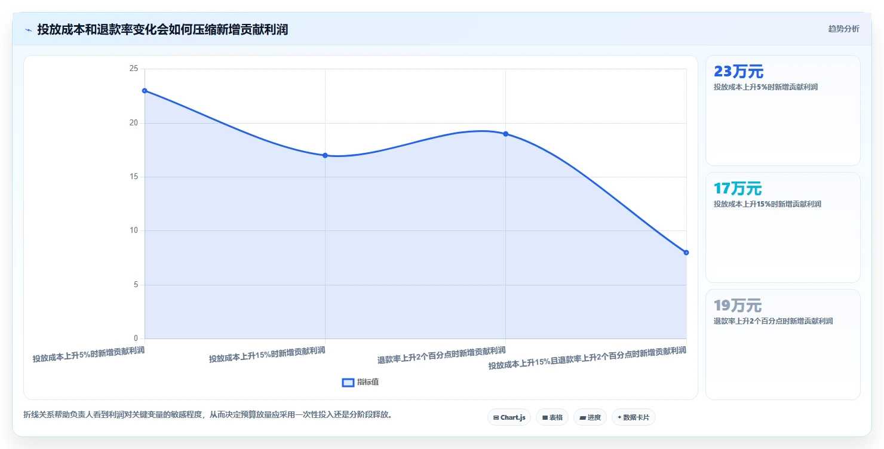The image size is (884, 449).
Task: Click the 趋势分析 label in header
Action: click(843, 29)
